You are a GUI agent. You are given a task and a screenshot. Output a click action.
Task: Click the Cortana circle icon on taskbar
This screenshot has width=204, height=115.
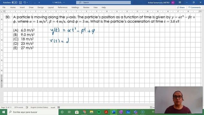62,112
